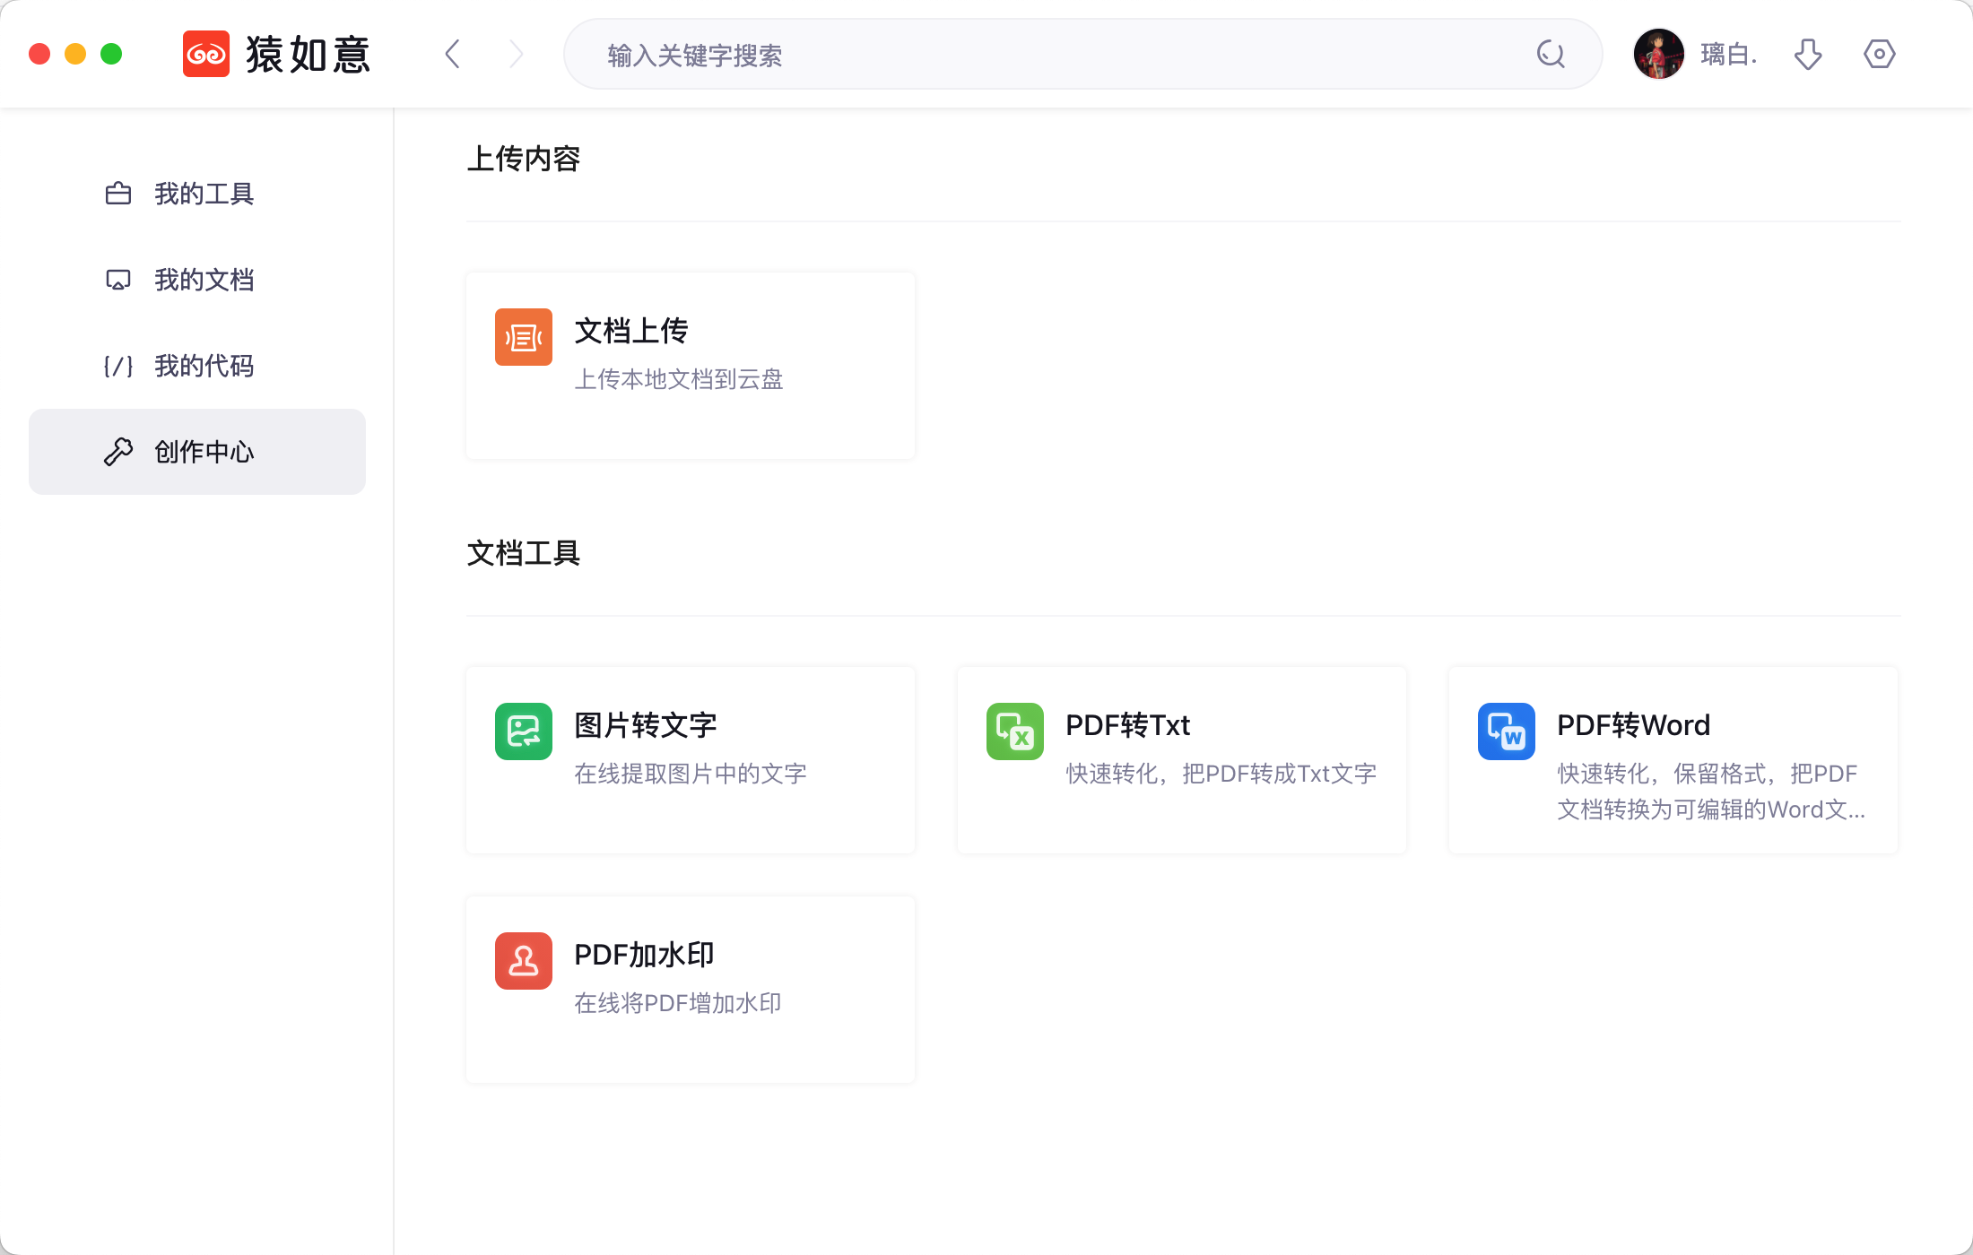Maximize the window with green button
This screenshot has height=1255, width=1973.
click(x=111, y=54)
